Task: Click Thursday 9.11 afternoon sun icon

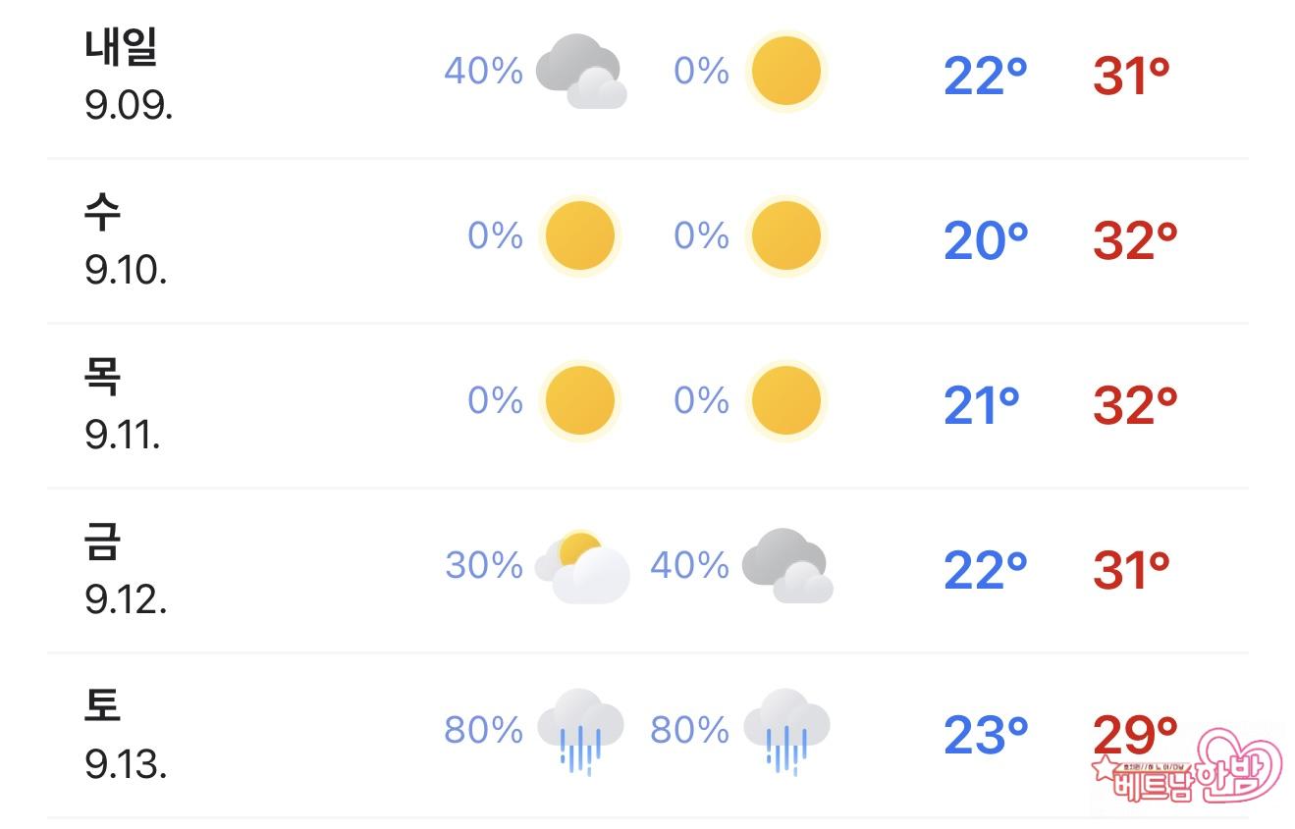Action: click(x=785, y=401)
